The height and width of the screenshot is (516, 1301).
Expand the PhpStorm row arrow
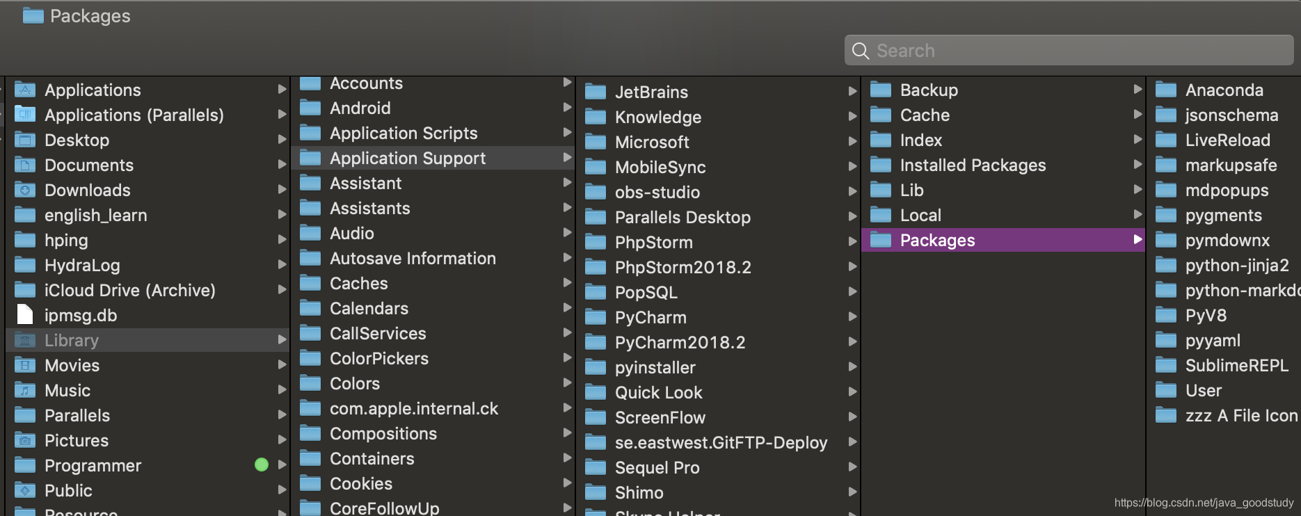852,241
